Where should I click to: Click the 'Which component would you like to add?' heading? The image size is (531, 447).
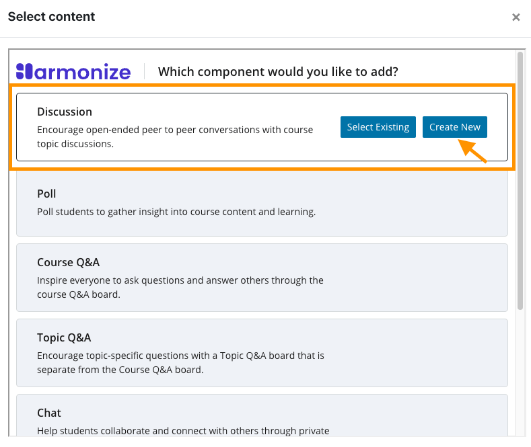point(278,72)
